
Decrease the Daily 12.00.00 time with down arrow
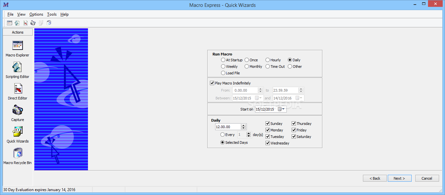[x=244, y=128]
